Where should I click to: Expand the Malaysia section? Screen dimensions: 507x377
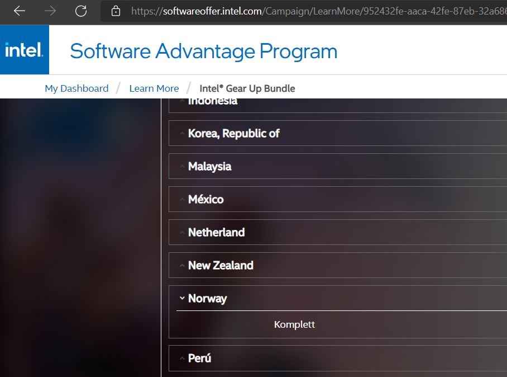[x=338, y=166]
